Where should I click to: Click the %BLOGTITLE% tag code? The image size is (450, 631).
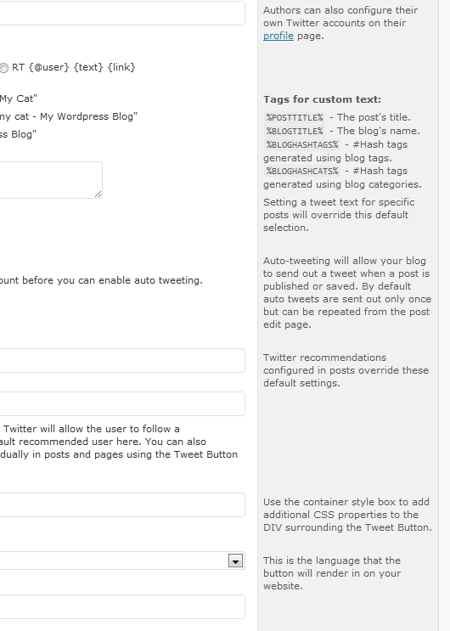(295, 131)
